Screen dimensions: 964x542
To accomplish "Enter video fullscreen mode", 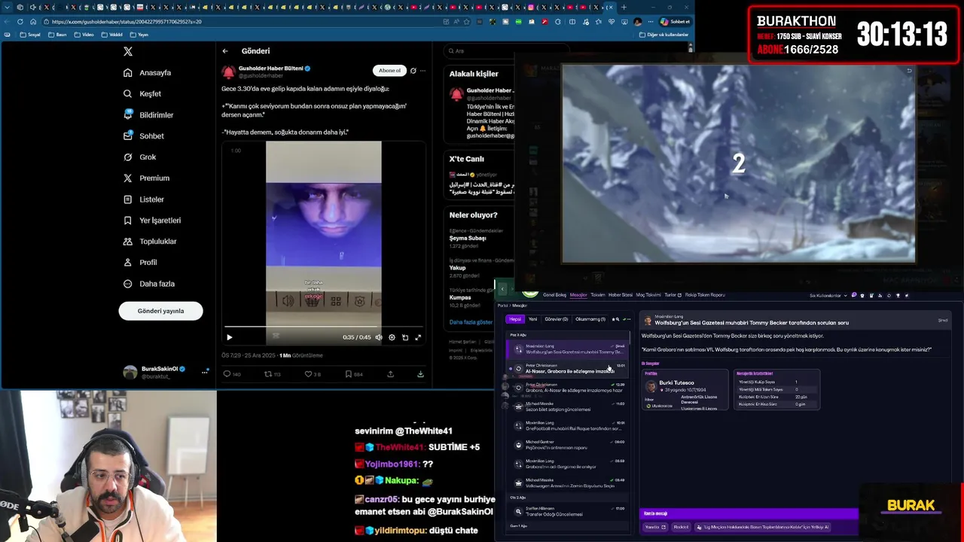I will coord(418,337).
